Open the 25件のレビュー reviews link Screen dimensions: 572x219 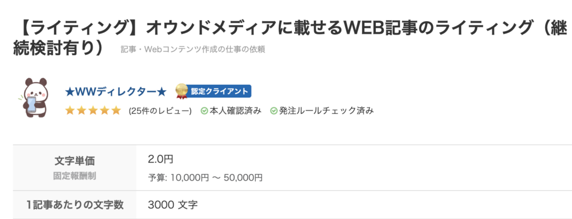160,111
